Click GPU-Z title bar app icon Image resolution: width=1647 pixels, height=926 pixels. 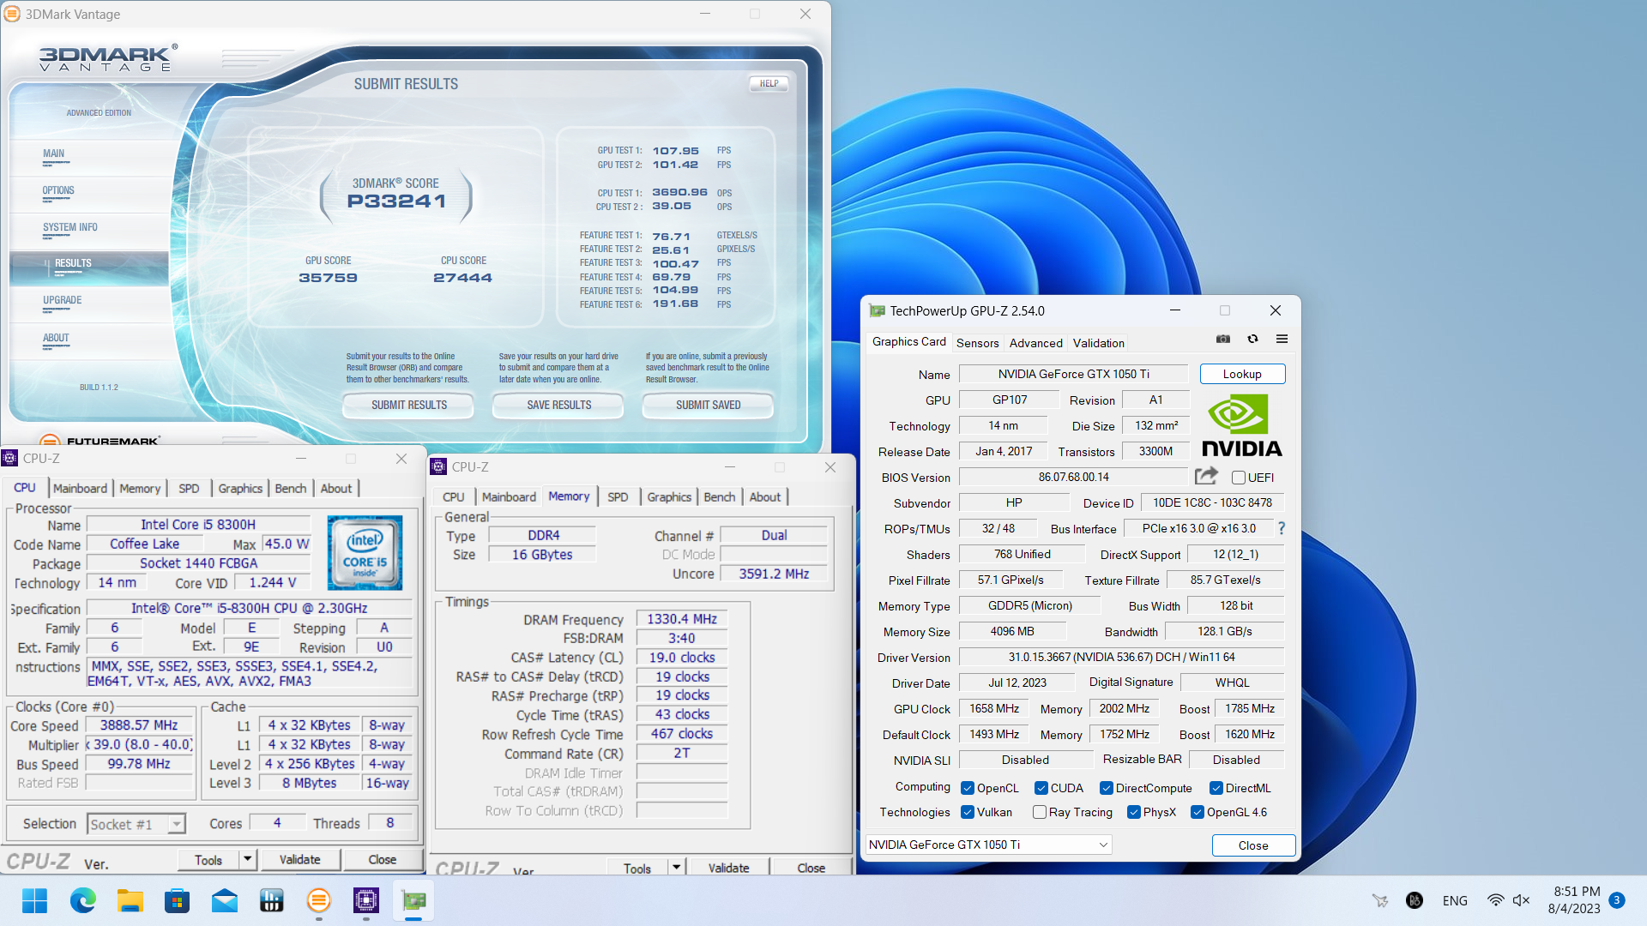click(877, 311)
